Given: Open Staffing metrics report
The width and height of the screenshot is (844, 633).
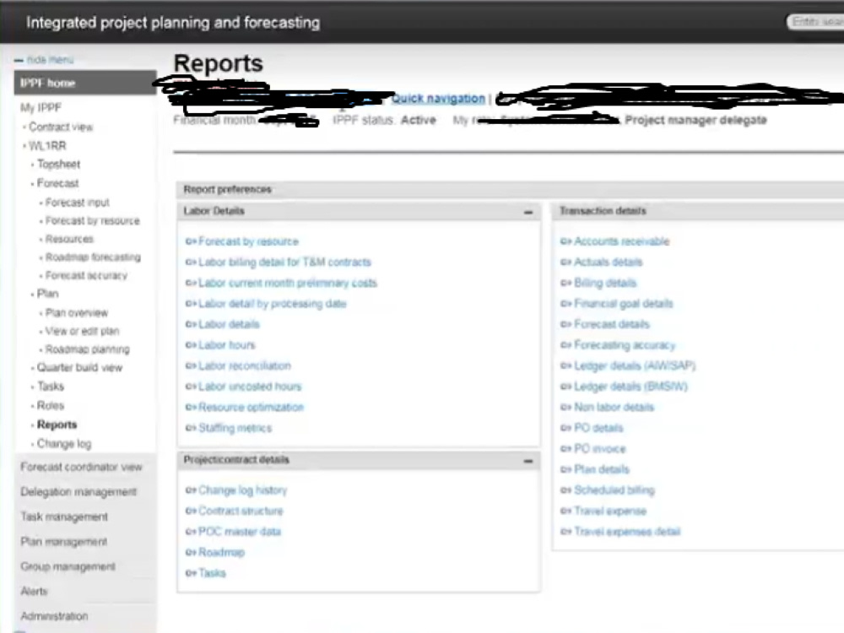Looking at the screenshot, I should [x=235, y=428].
